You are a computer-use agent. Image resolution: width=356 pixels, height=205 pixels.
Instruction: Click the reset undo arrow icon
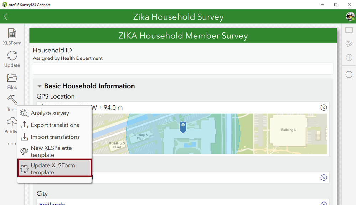click(x=349, y=74)
